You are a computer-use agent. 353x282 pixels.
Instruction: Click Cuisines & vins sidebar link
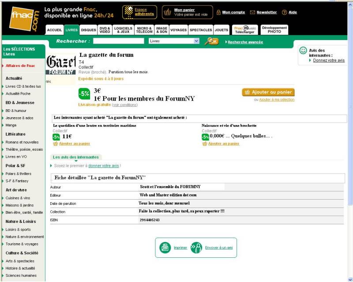coord(18,198)
